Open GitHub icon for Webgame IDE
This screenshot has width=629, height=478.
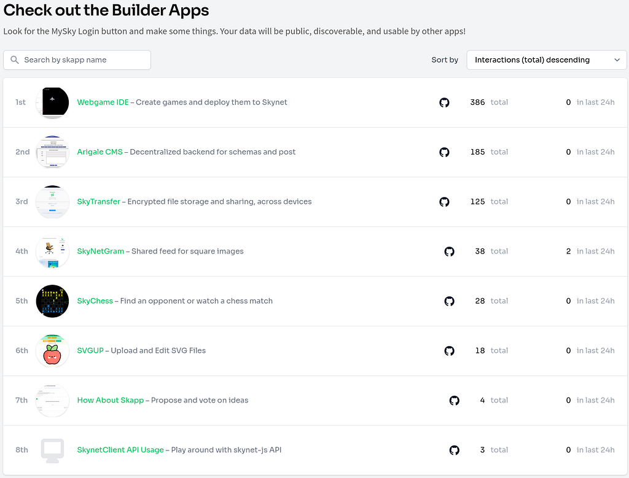[x=444, y=102]
